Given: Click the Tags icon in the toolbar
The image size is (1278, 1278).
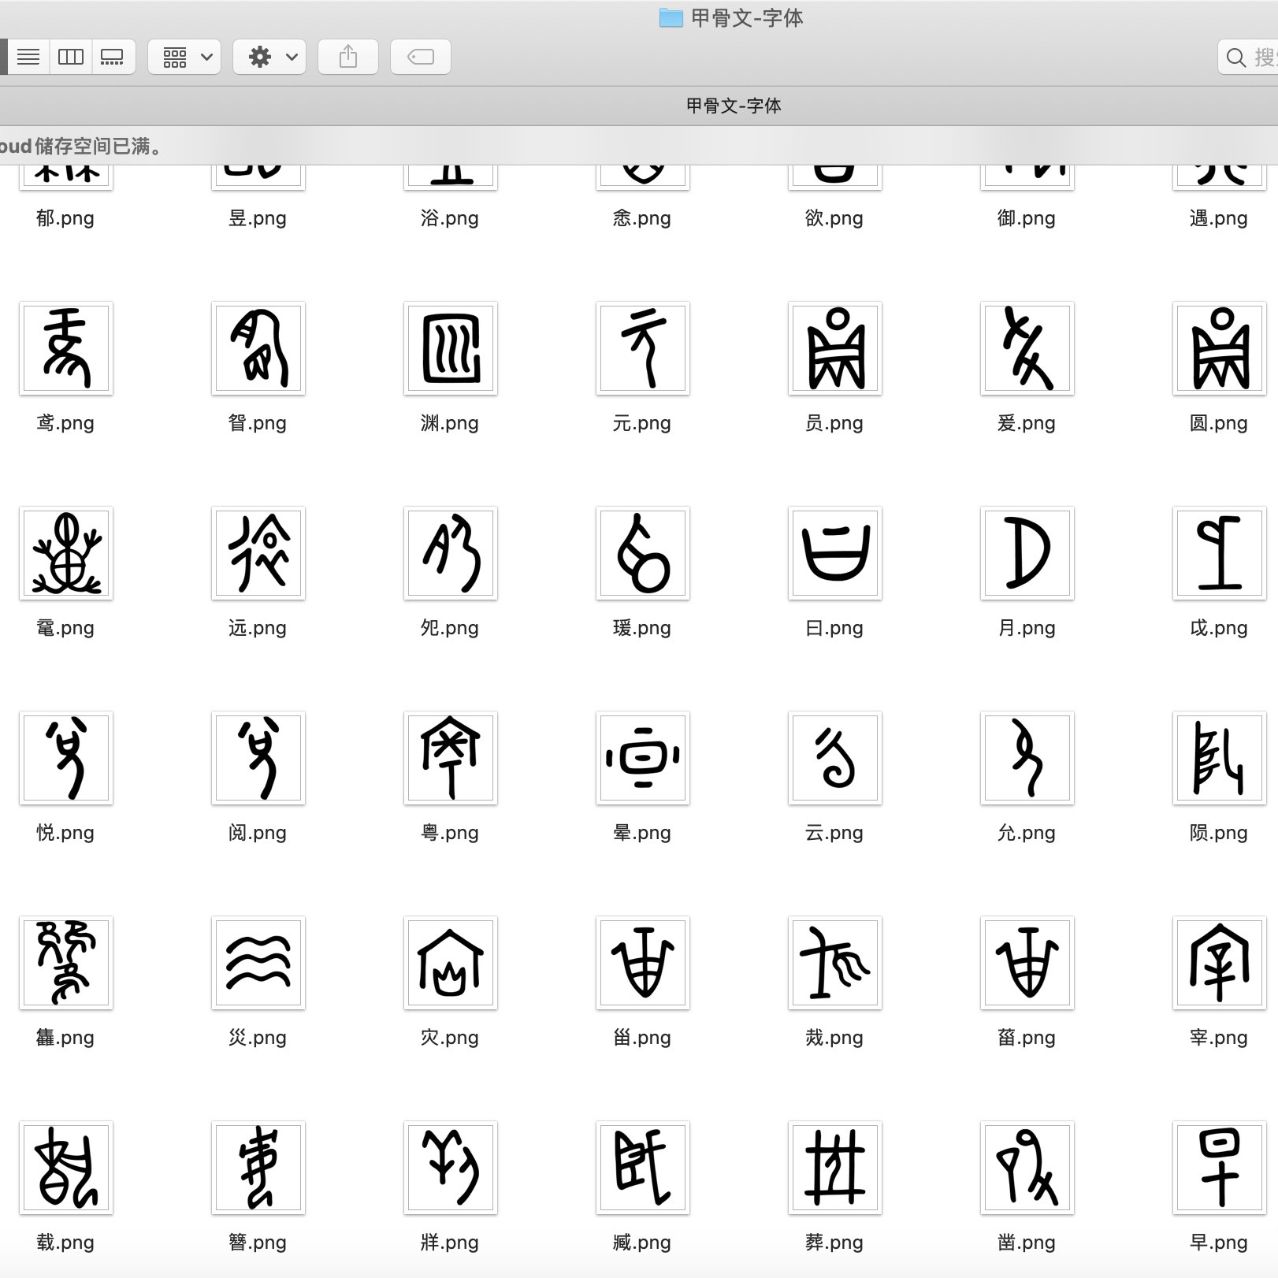Looking at the screenshot, I should (x=421, y=56).
